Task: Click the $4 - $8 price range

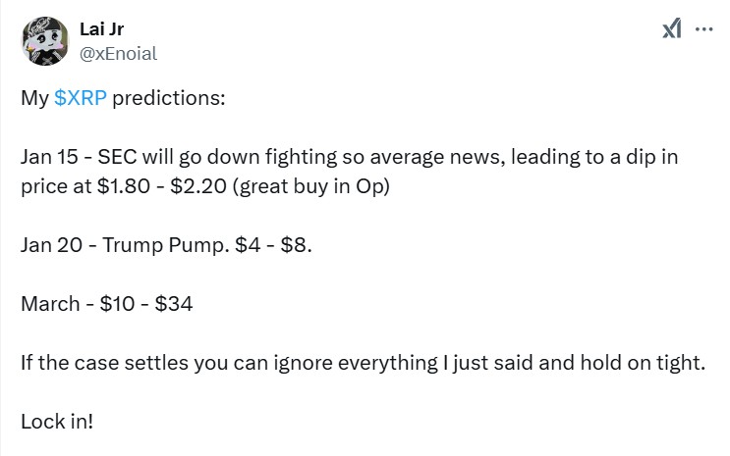Action: pyautogui.click(x=271, y=244)
